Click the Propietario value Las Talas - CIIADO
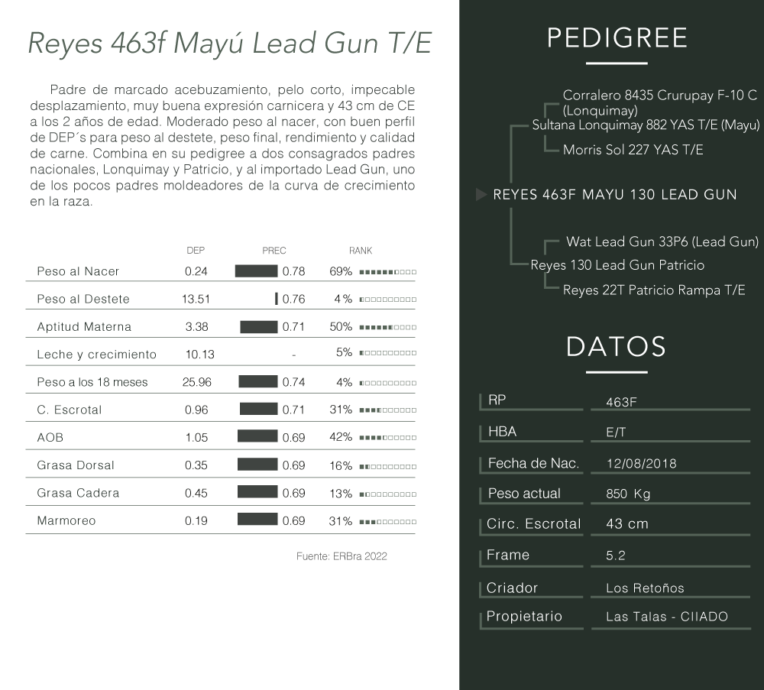764x690 pixels. 667,617
